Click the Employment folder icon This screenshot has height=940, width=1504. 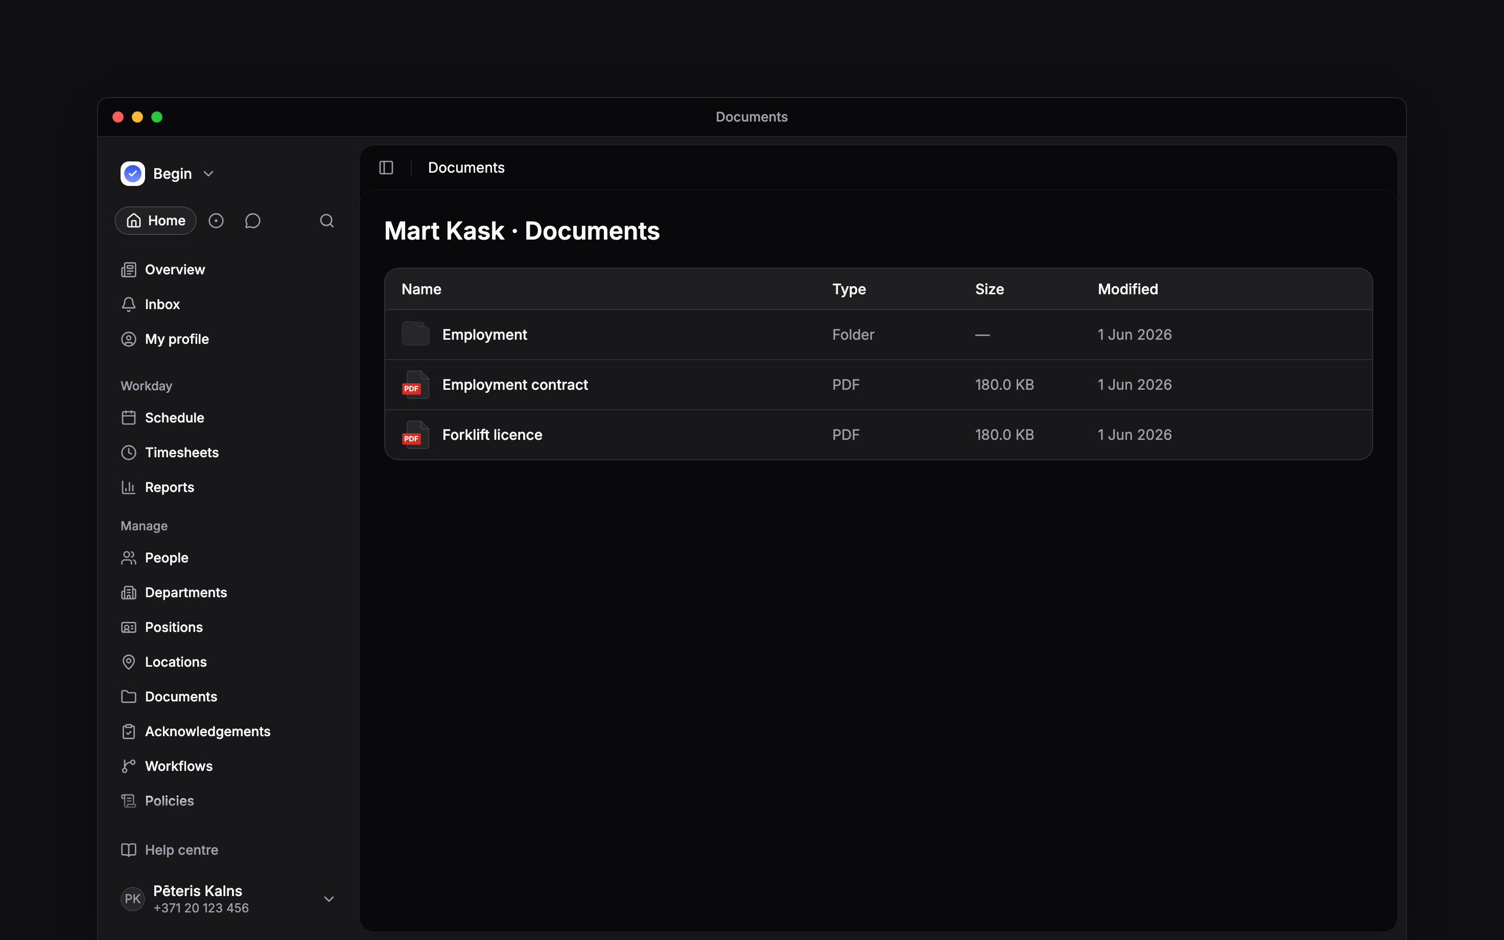coord(415,334)
